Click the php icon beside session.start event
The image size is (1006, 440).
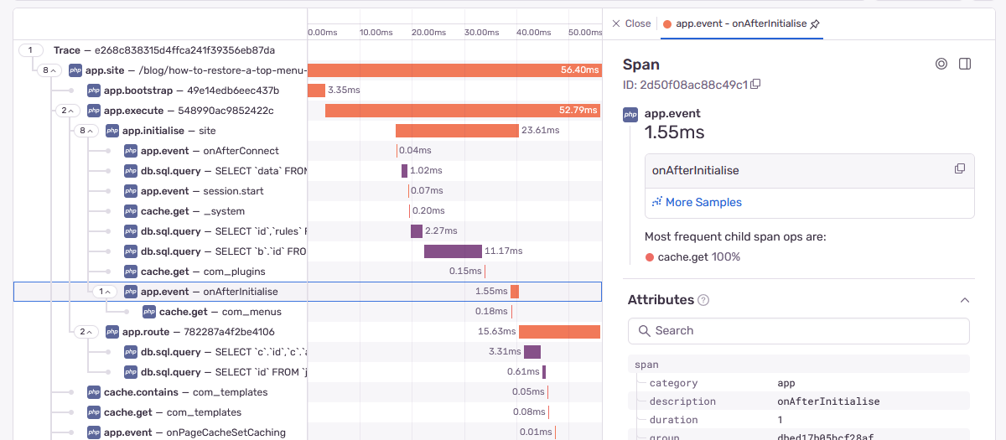coord(131,191)
